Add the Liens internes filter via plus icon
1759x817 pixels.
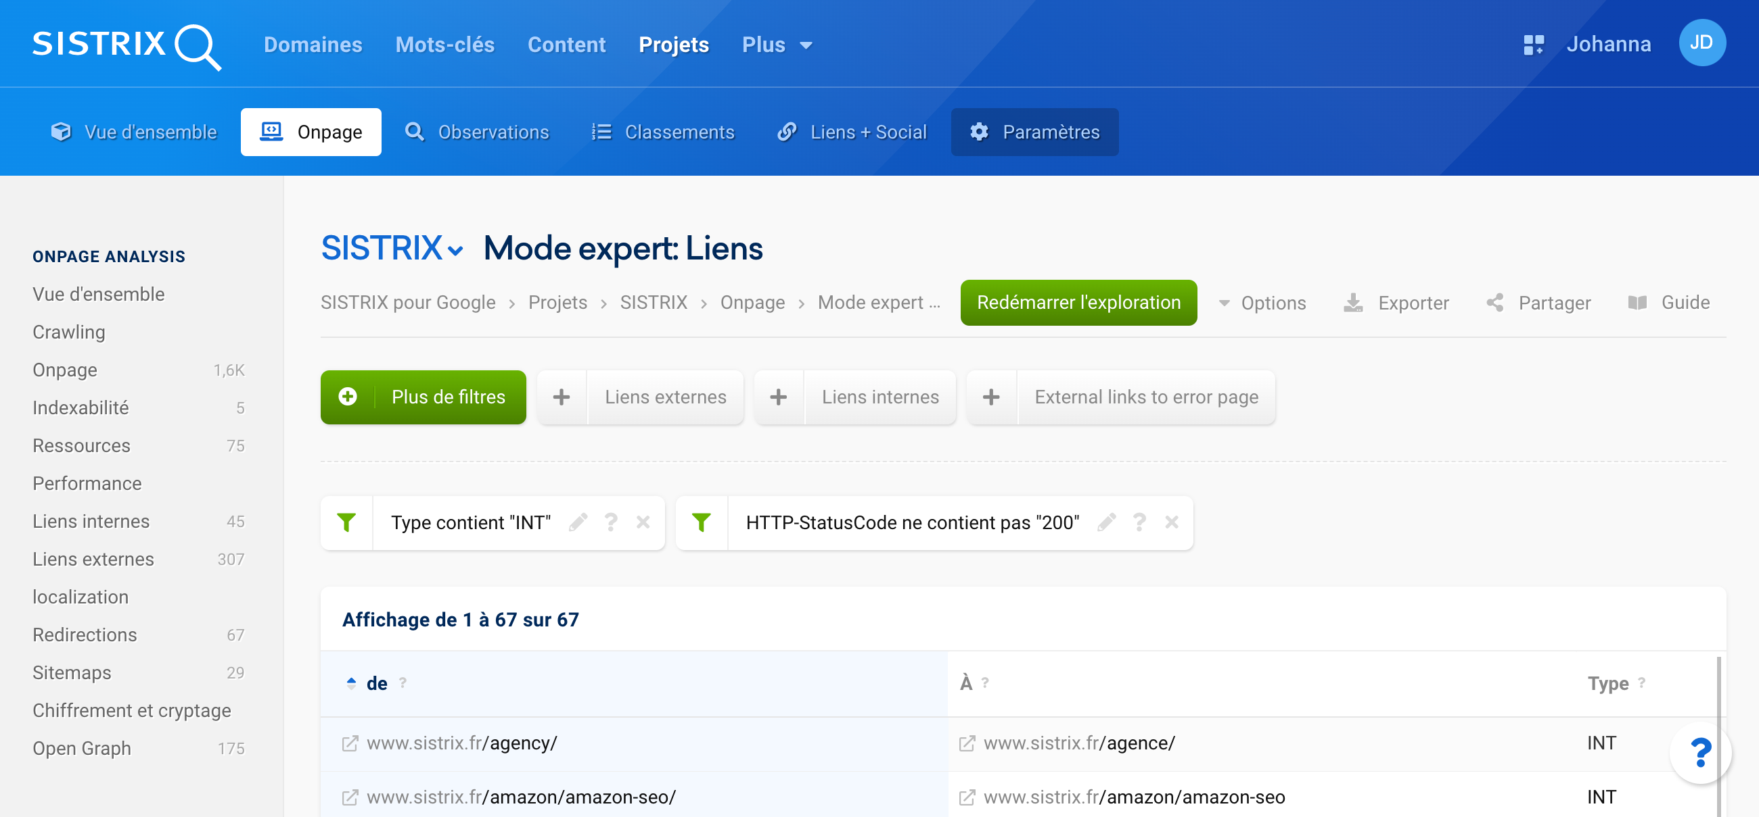point(779,397)
